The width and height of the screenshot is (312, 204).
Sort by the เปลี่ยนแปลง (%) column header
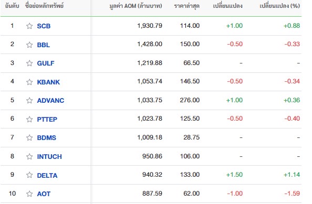pos(280,6)
